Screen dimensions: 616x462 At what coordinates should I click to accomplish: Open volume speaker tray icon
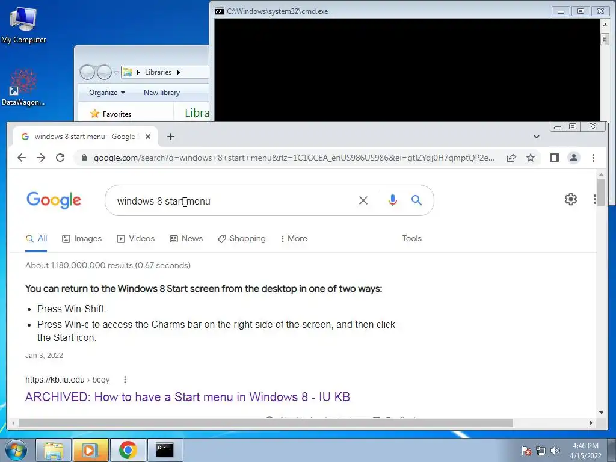point(555,451)
